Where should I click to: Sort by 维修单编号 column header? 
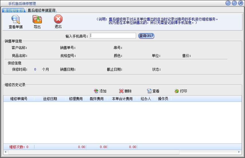click(x=19, y=99)
